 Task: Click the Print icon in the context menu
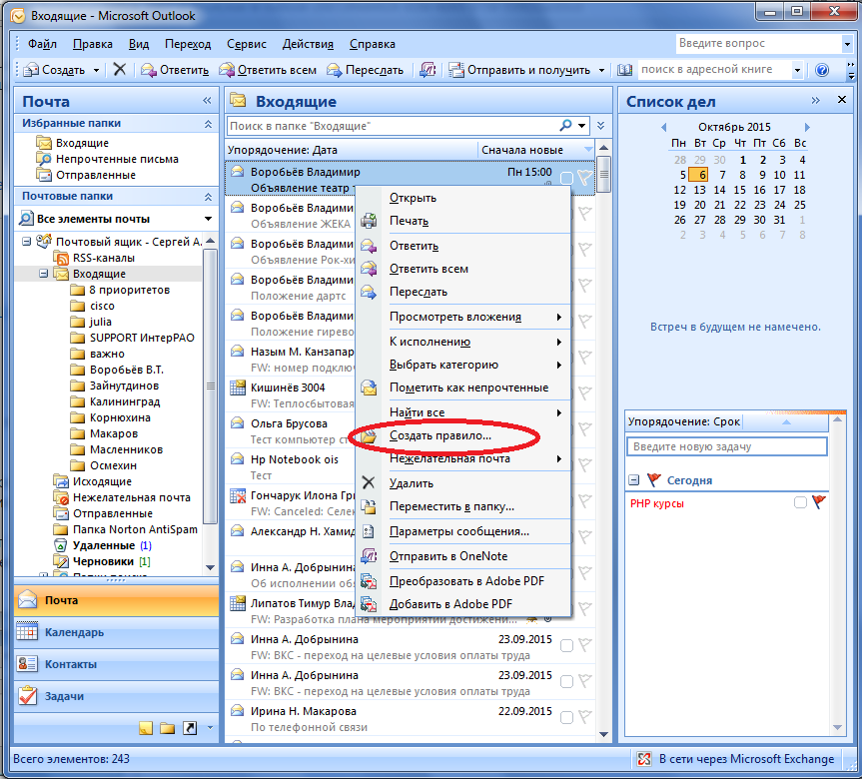[369, 221]
